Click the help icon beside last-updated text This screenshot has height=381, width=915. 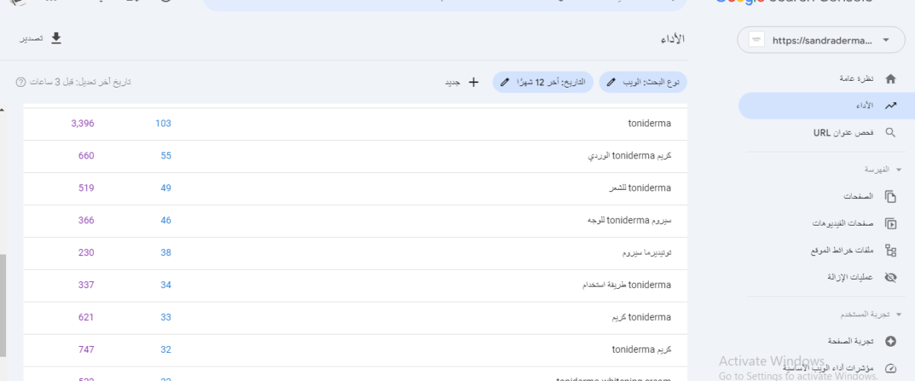pyautogui.click(x=21, y=82)
